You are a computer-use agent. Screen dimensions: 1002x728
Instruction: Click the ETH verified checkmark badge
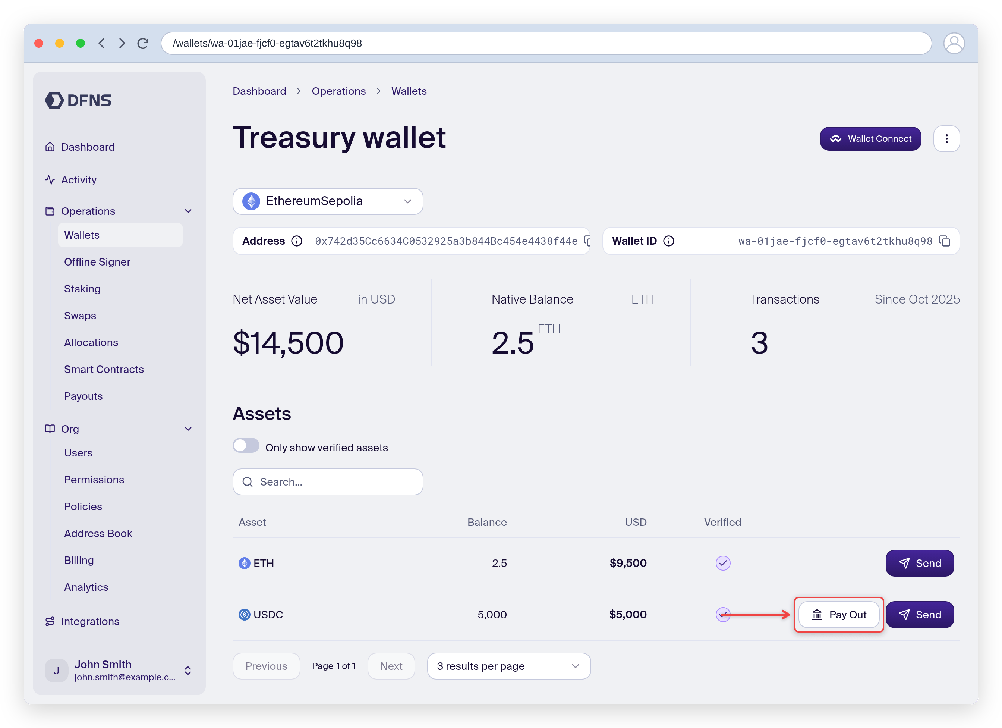pyautogui.click(x=723, y=563)
